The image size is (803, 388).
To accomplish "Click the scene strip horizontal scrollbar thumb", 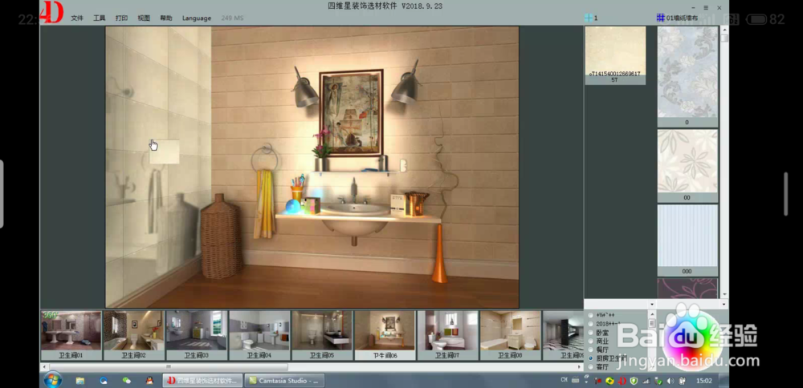I will click(168, 367).
